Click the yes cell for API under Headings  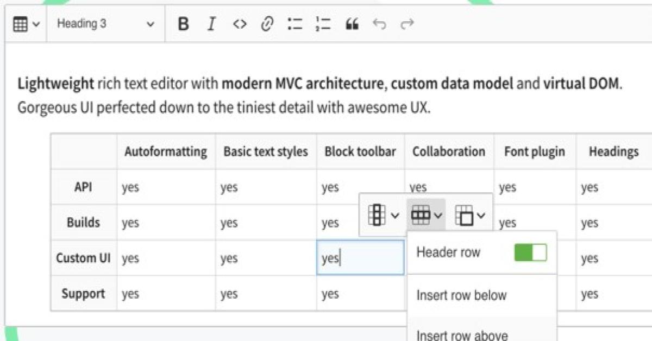click(614, 187)
